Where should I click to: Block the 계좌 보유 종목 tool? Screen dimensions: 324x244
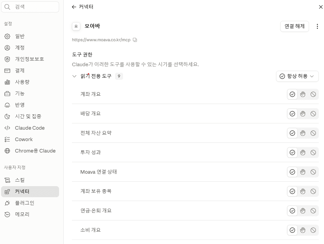pyautogui.click(x=313, y=191)
